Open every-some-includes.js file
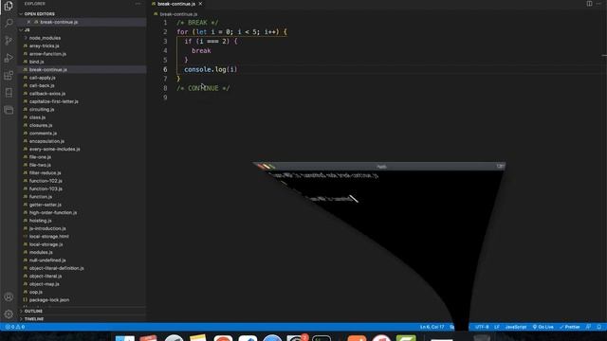Image resolution: width=607 pixels, height=341 pixels. click(55, 149)
